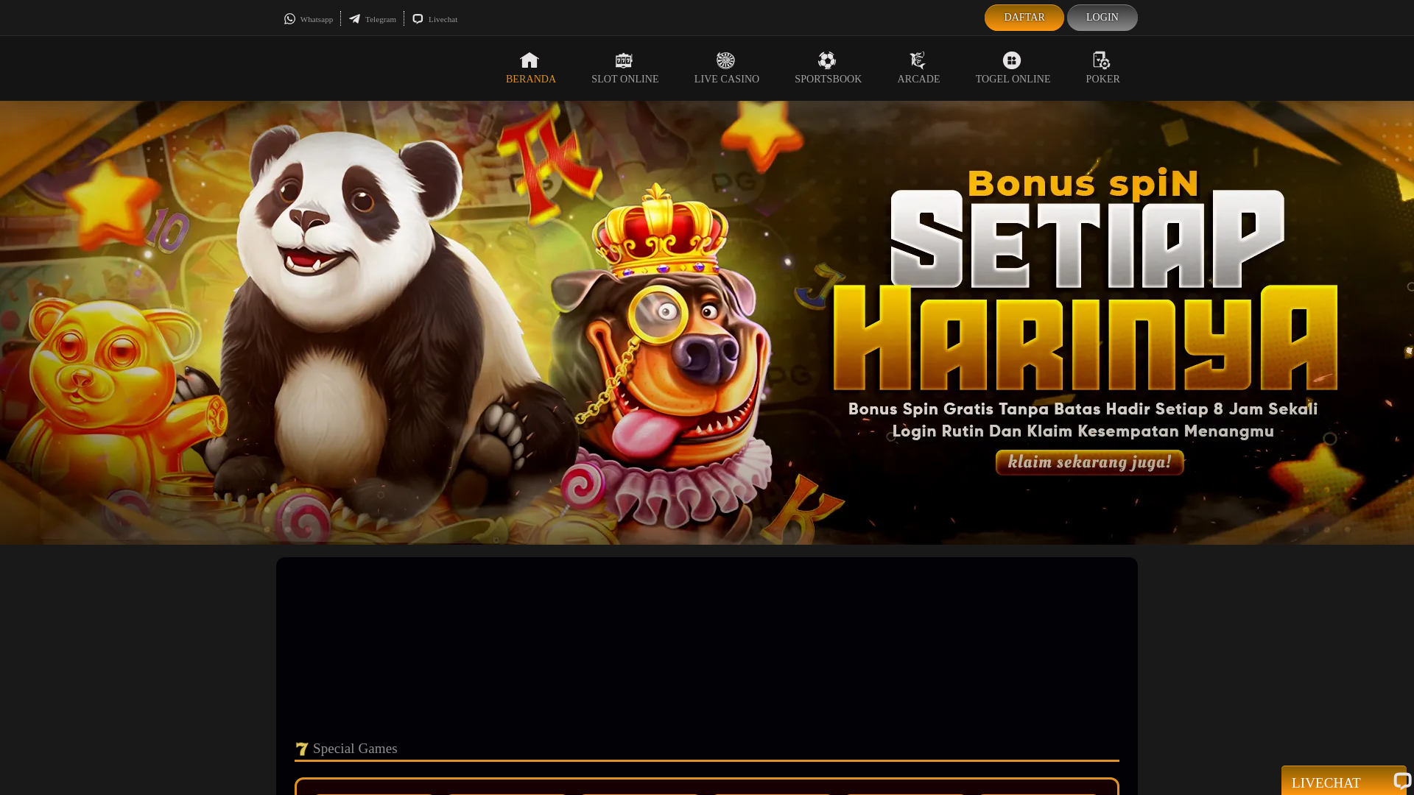Open the LIVE CASINO menu label

[726, 79]
